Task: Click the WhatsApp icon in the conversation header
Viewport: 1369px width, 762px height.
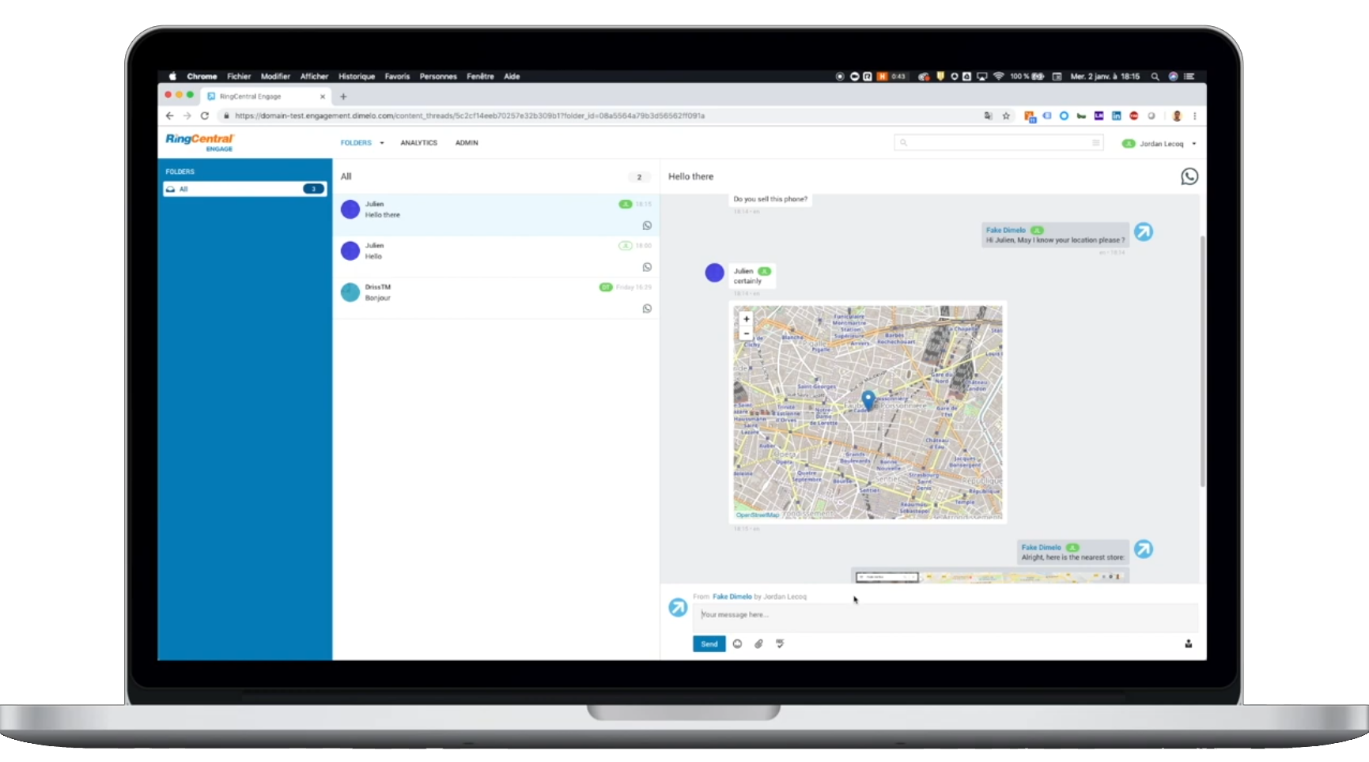Action: (x=1189, y=176)
